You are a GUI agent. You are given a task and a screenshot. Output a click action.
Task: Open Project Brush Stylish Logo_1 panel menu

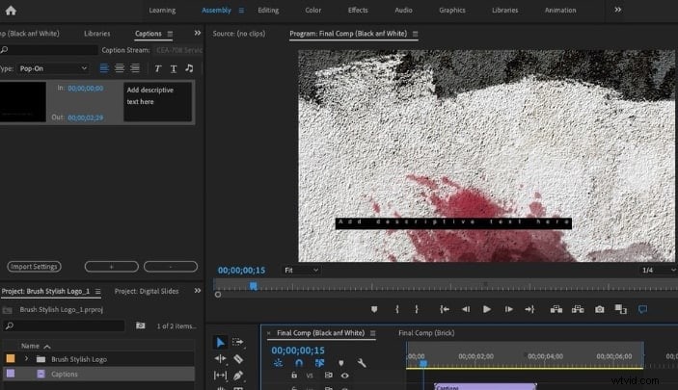(x=98, y=292)
